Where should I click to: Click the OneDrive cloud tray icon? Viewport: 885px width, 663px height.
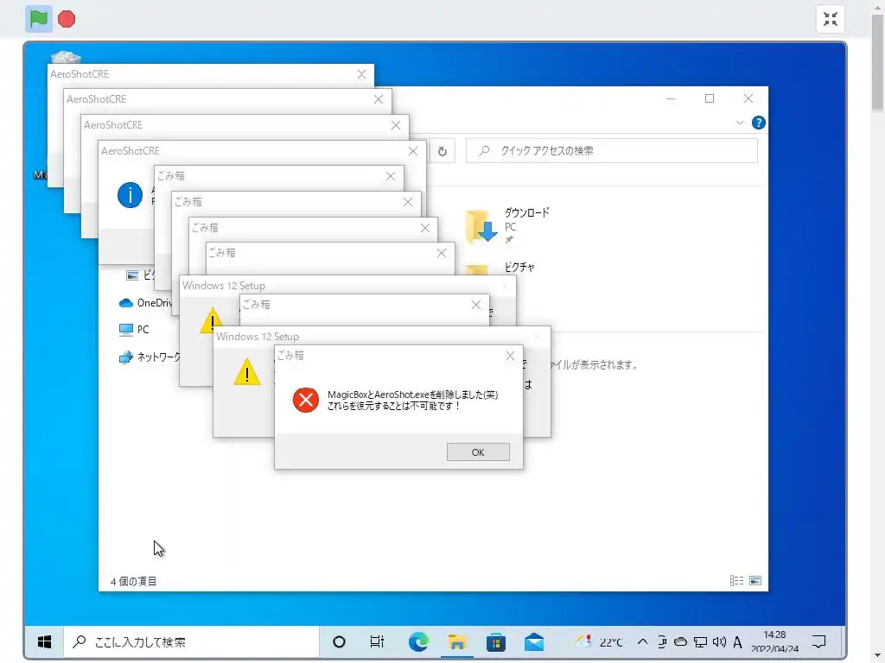tap(681, 641)
